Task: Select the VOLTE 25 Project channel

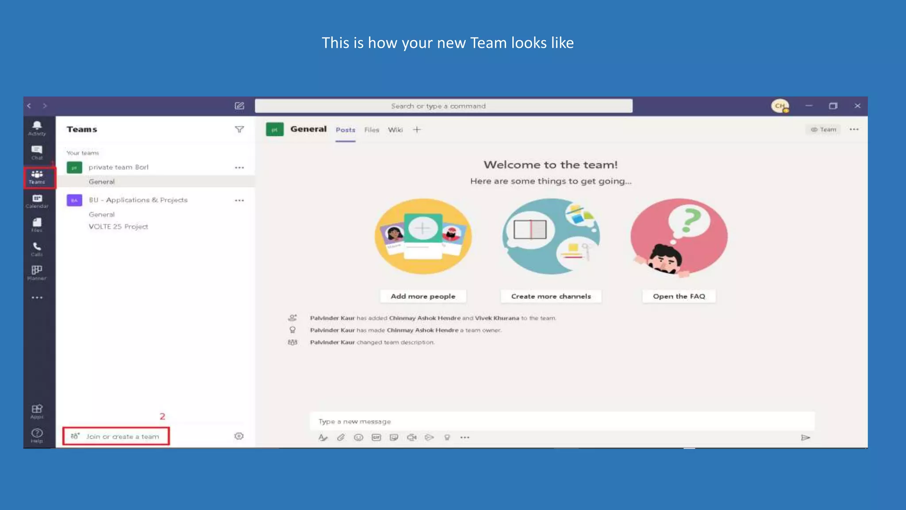Action: click(x=118, y=227)
